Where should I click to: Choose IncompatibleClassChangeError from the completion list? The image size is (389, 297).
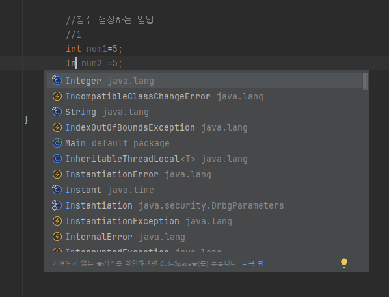(205, 96)
